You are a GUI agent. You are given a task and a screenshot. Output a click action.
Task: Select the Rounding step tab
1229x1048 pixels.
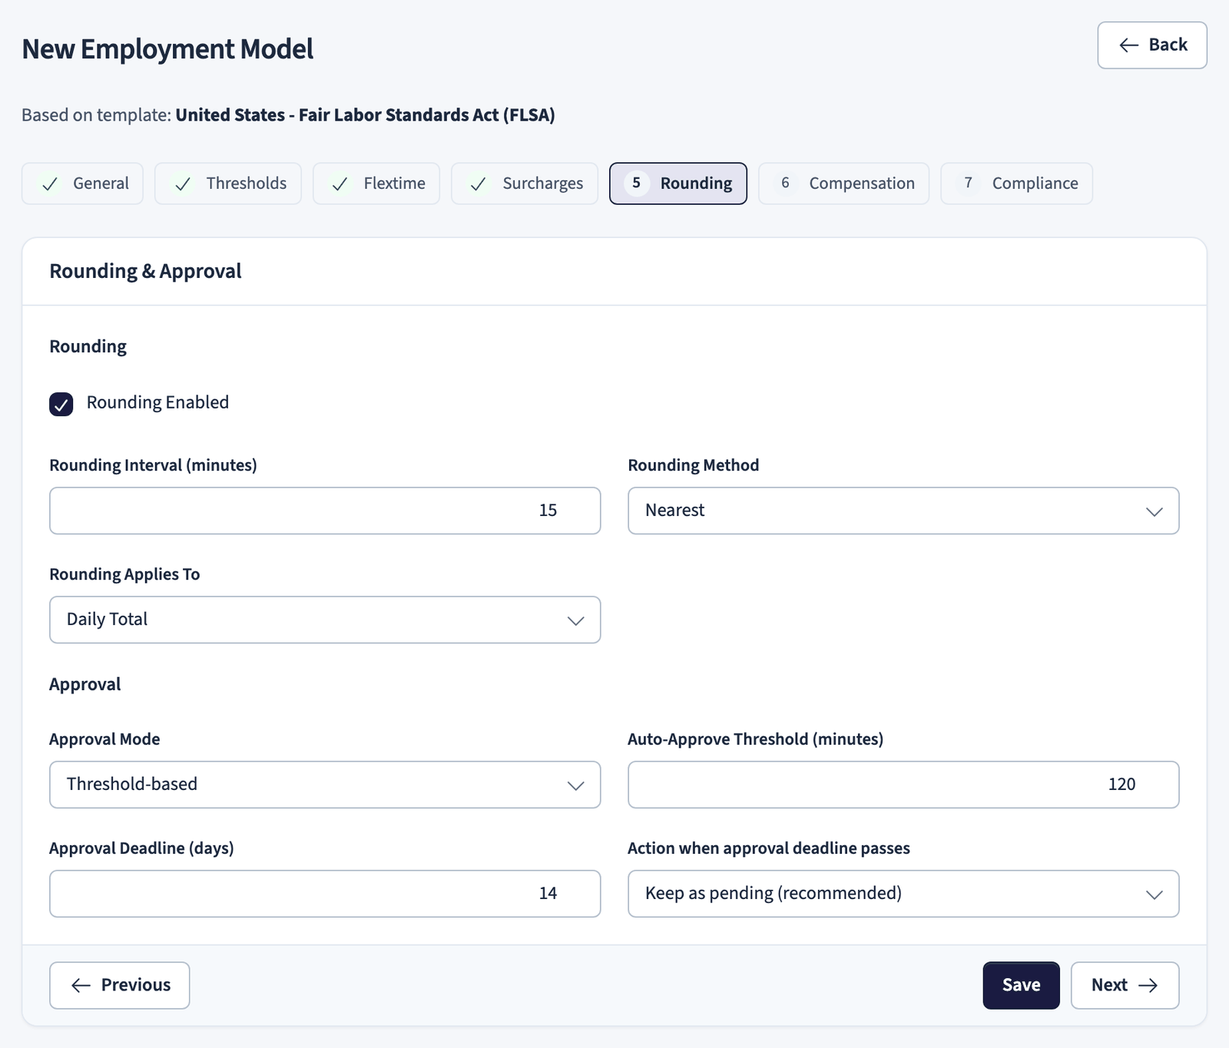click(x=678, y=183)
